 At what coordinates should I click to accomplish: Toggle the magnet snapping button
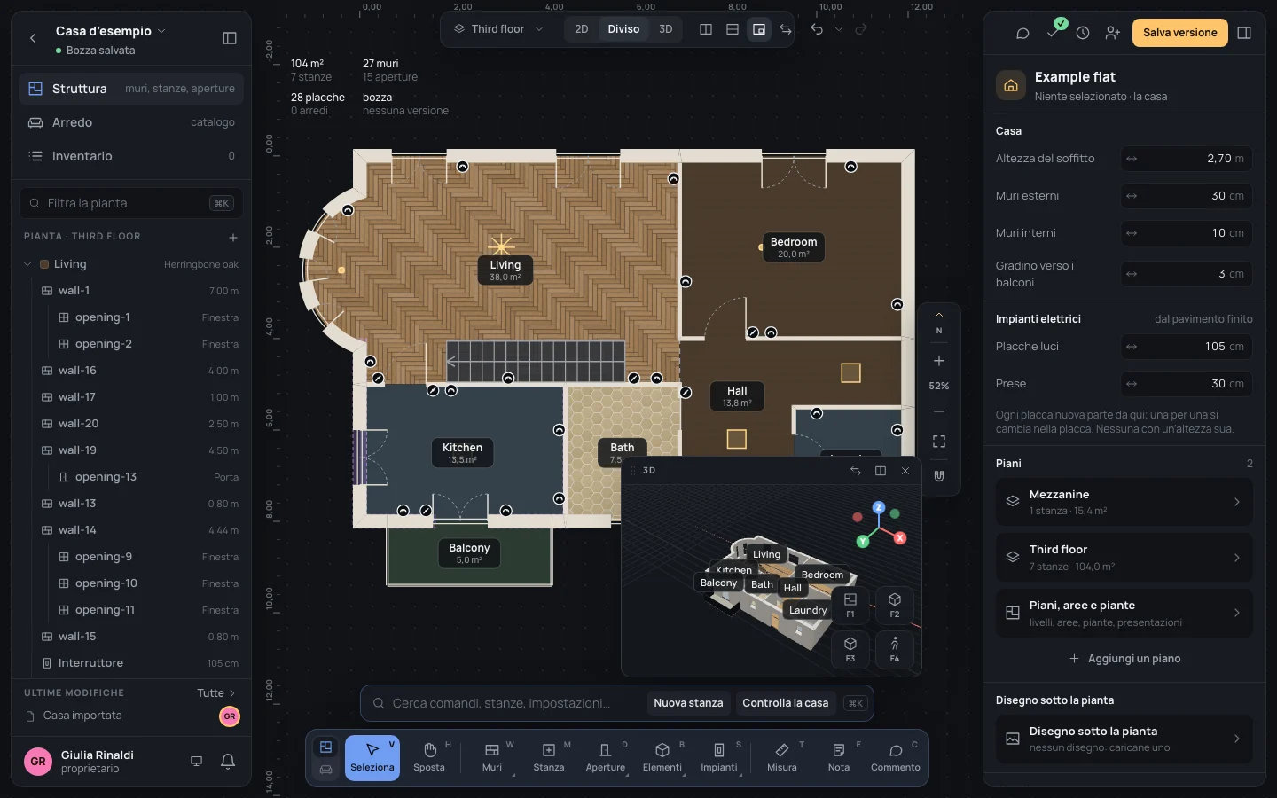point(939,476)
